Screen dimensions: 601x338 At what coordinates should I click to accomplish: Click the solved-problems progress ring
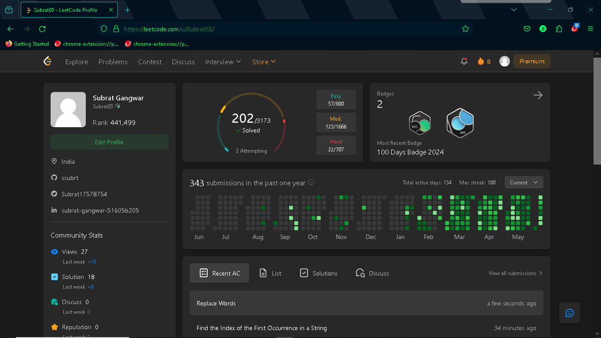coord(251,123)
